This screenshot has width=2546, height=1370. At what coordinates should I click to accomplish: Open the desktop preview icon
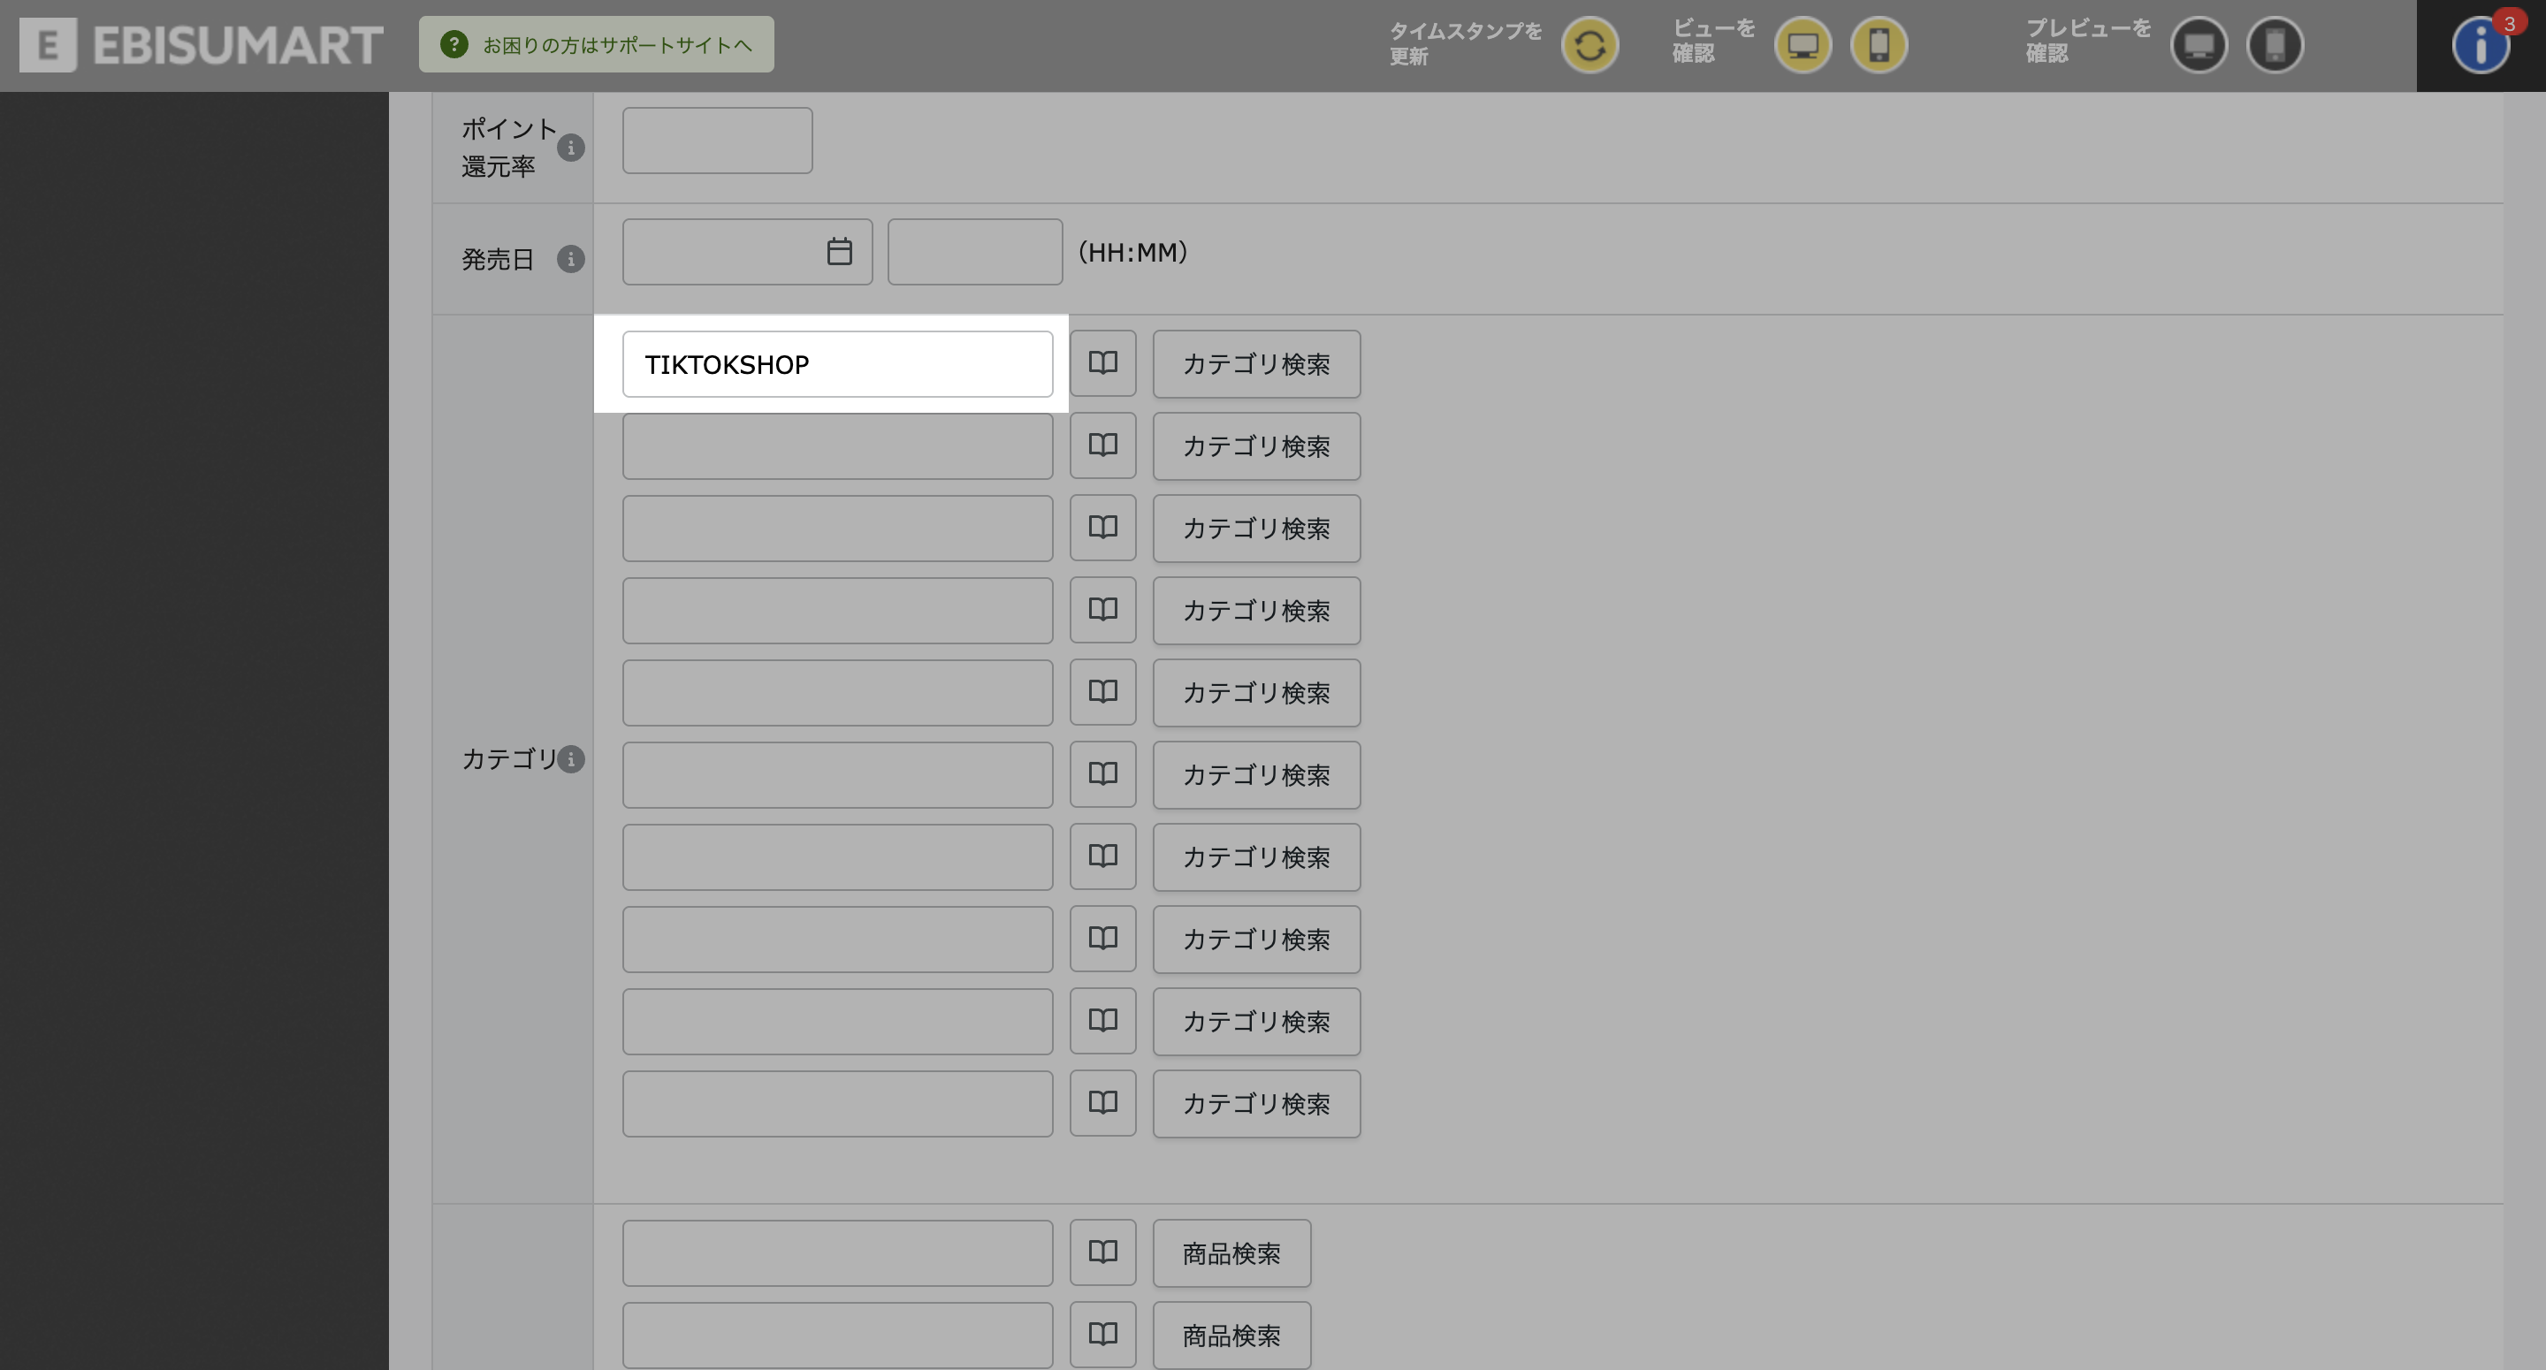pyautogui.click(x=2198, y=44)
